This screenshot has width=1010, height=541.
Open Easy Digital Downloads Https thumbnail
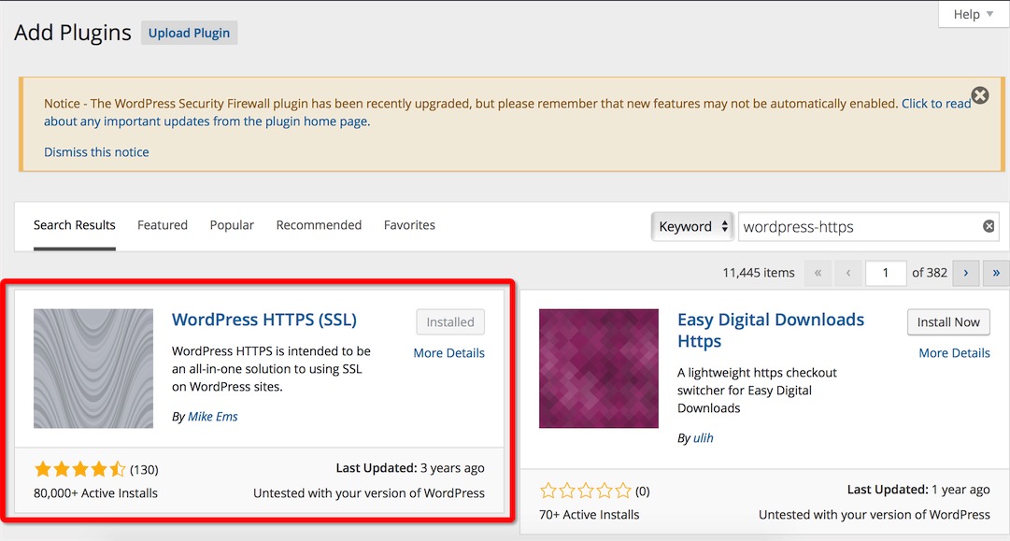click(x=598, y=368)
